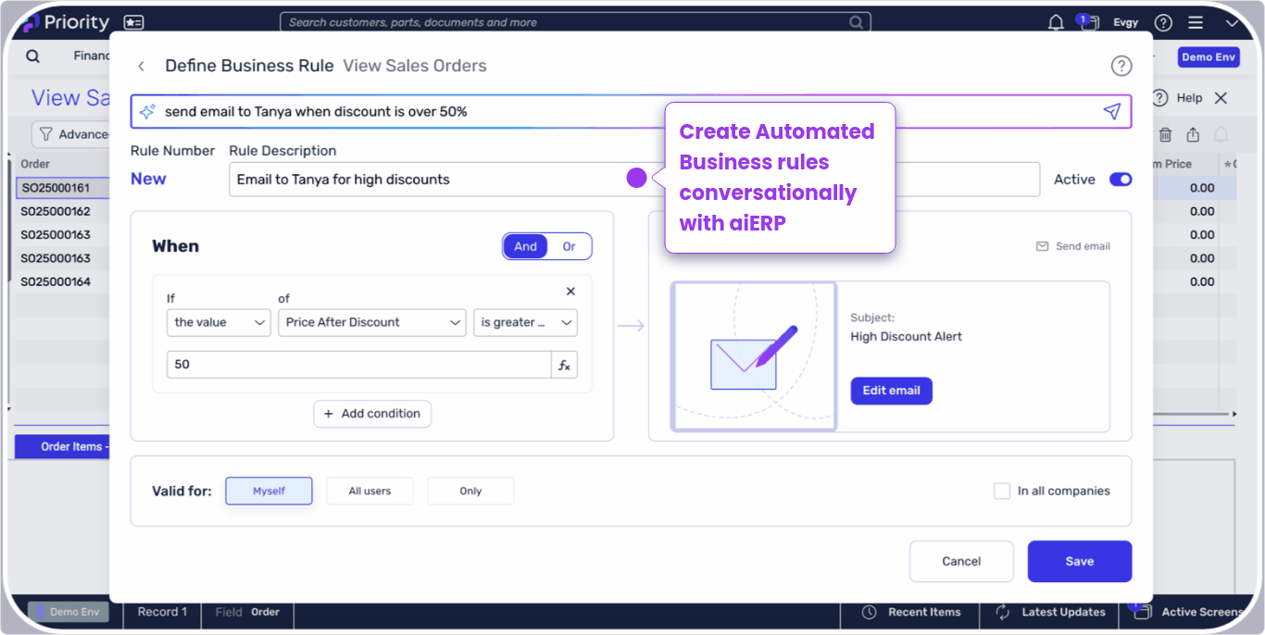Select the Only validity option
This screenshot has height=635, width=1265.
(x=470, y=491)
